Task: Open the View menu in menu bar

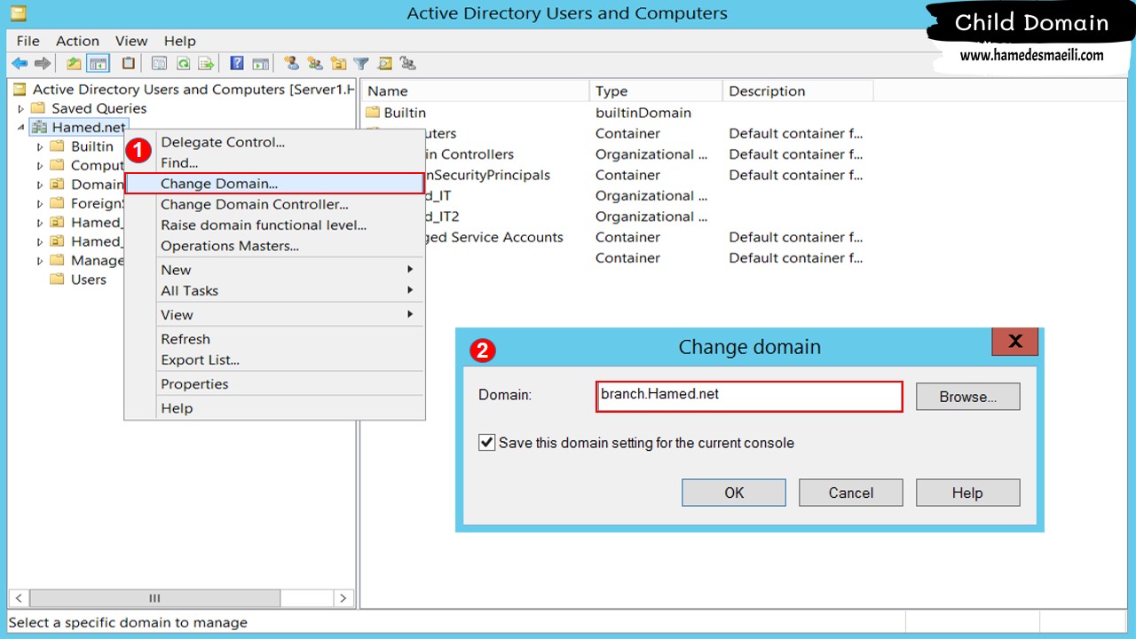Action: tap(131, 41)
